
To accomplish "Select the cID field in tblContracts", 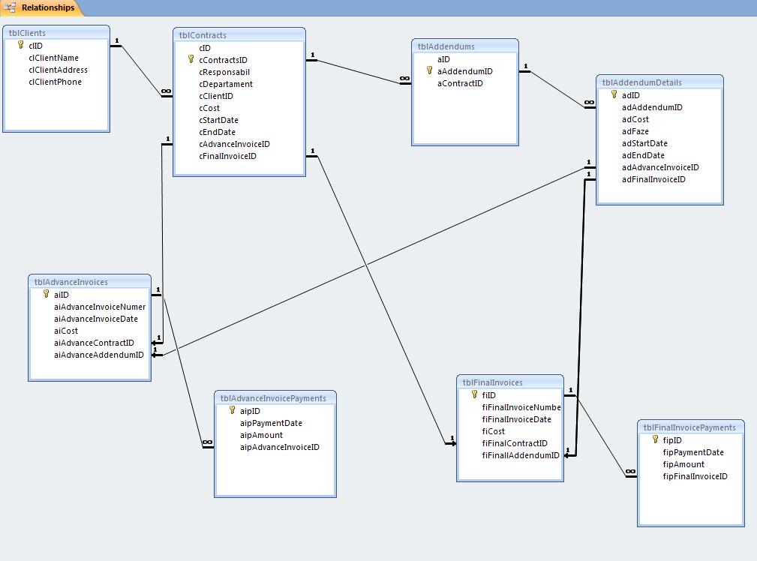I will [x=205, y=48].
